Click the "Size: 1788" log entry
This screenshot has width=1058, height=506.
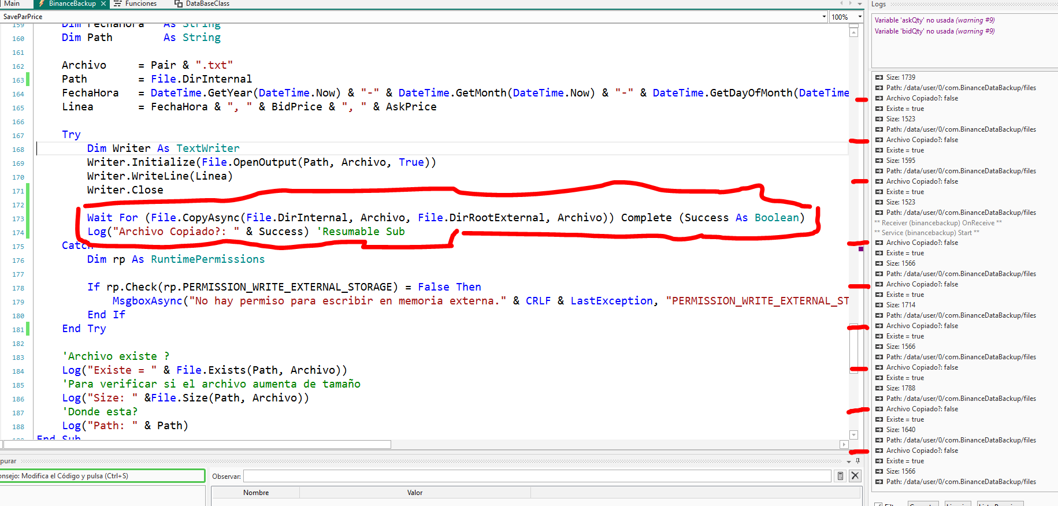[901, 388]
